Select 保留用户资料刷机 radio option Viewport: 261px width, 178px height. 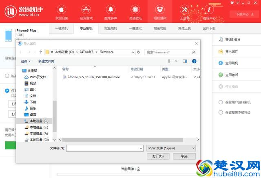coord(221,102)
